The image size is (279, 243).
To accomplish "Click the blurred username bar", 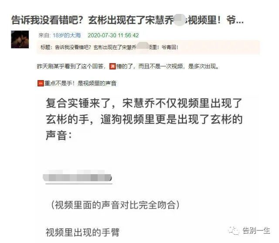I will (78, 176).
